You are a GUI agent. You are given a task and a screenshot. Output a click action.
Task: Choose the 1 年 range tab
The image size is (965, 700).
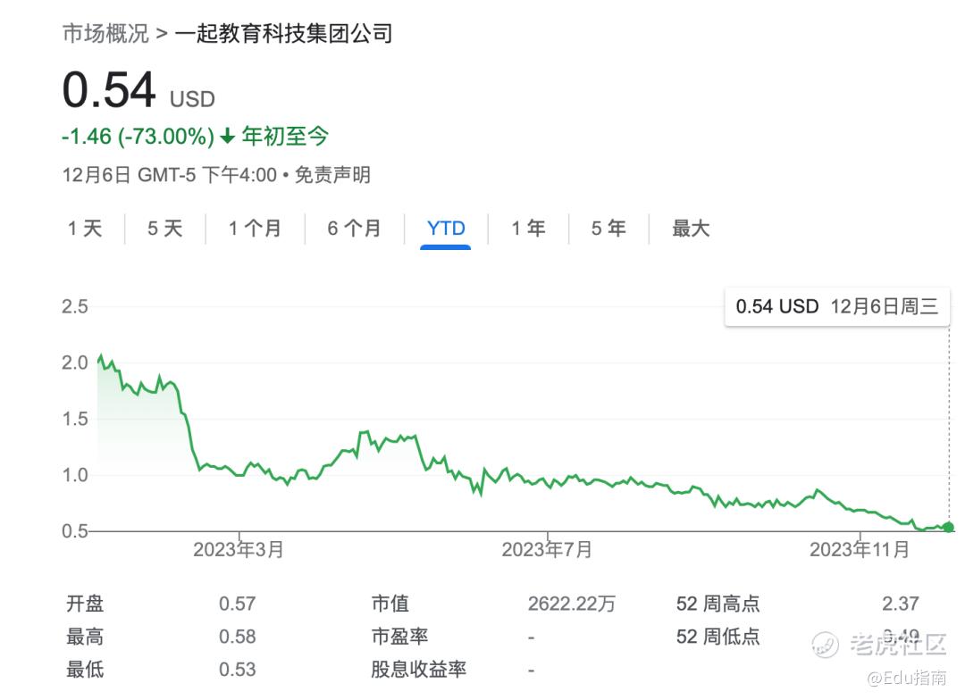[529, 229]
